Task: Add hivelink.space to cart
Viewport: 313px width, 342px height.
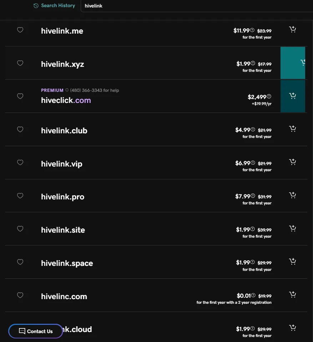Action: (x=292, y=262)
